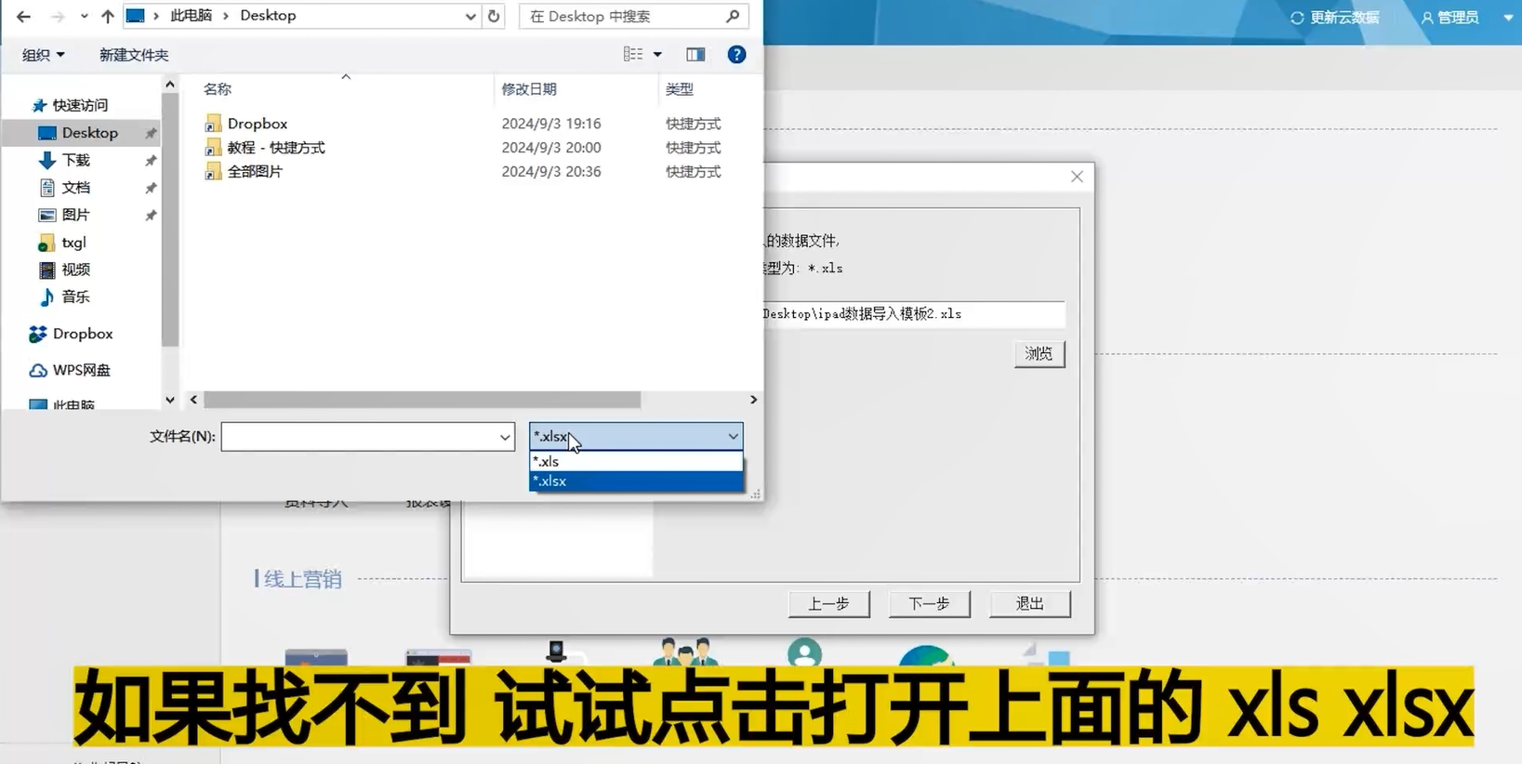Go up one folder level
The width and height of the screenshot is (1522, 764).
108,16
